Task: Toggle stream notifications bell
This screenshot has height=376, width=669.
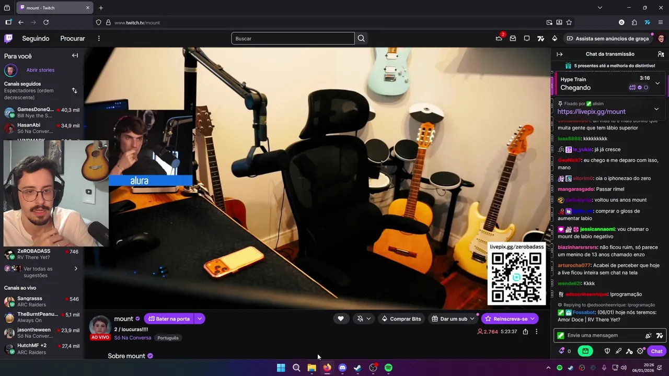Action: (x=360, y=319)
